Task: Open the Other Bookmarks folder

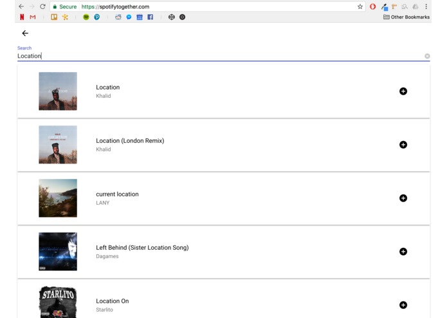Action: click(x=406, y=17)
